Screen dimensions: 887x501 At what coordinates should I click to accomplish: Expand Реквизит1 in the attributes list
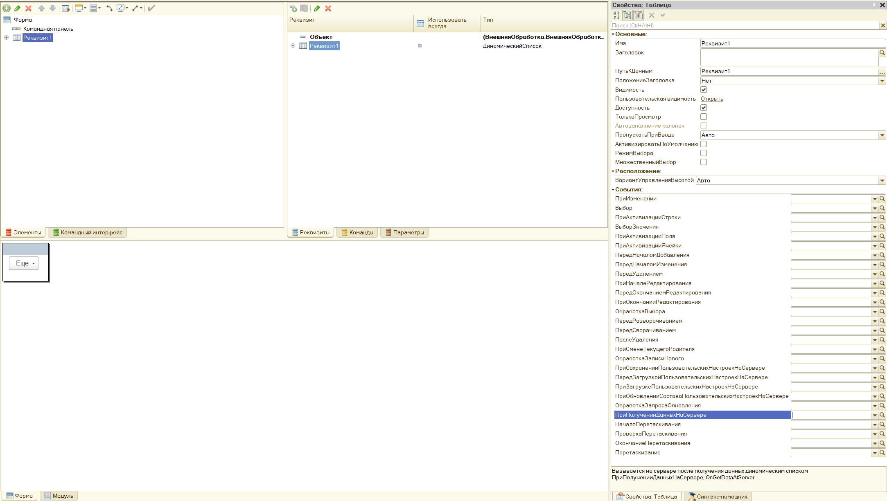point(293,46)
